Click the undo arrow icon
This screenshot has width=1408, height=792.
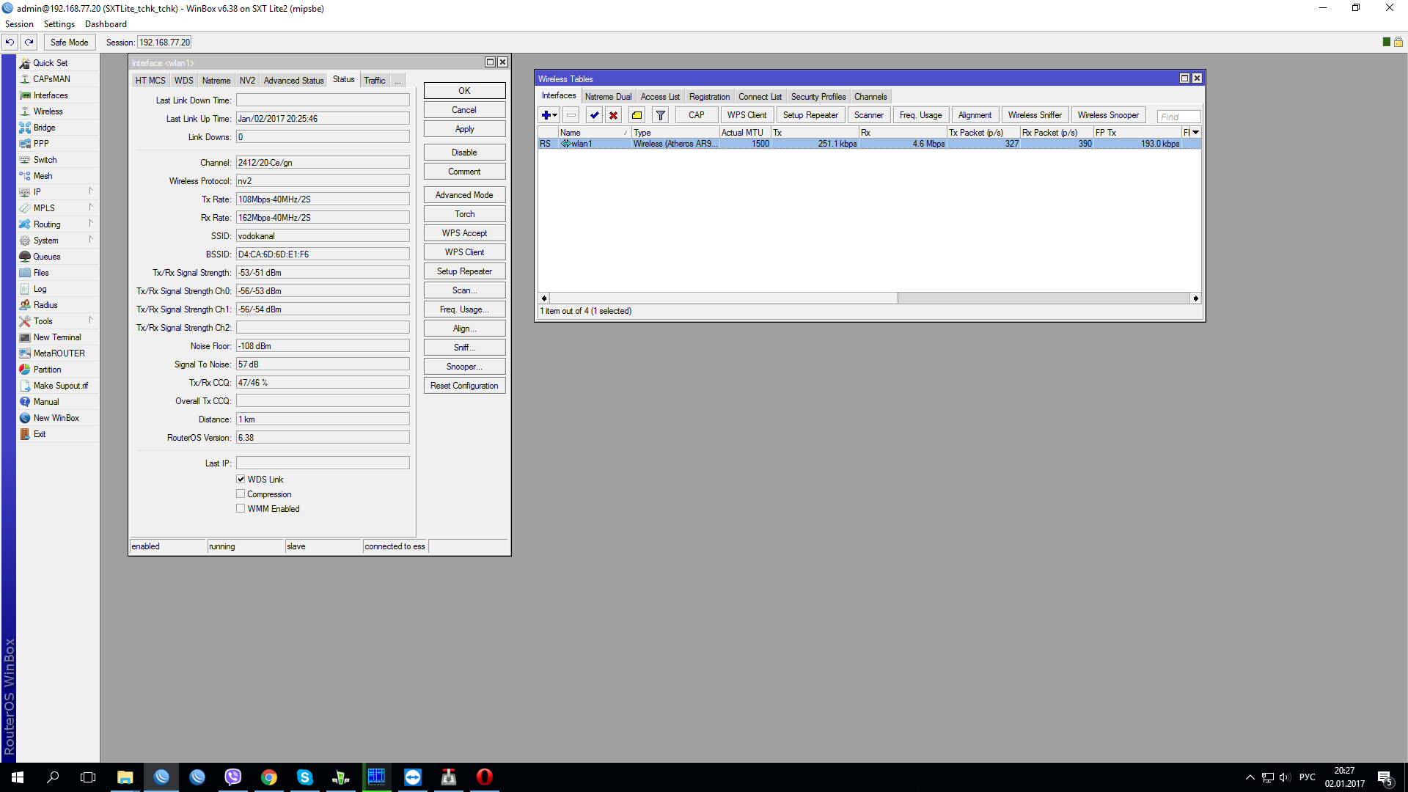[x=10, y=42]
